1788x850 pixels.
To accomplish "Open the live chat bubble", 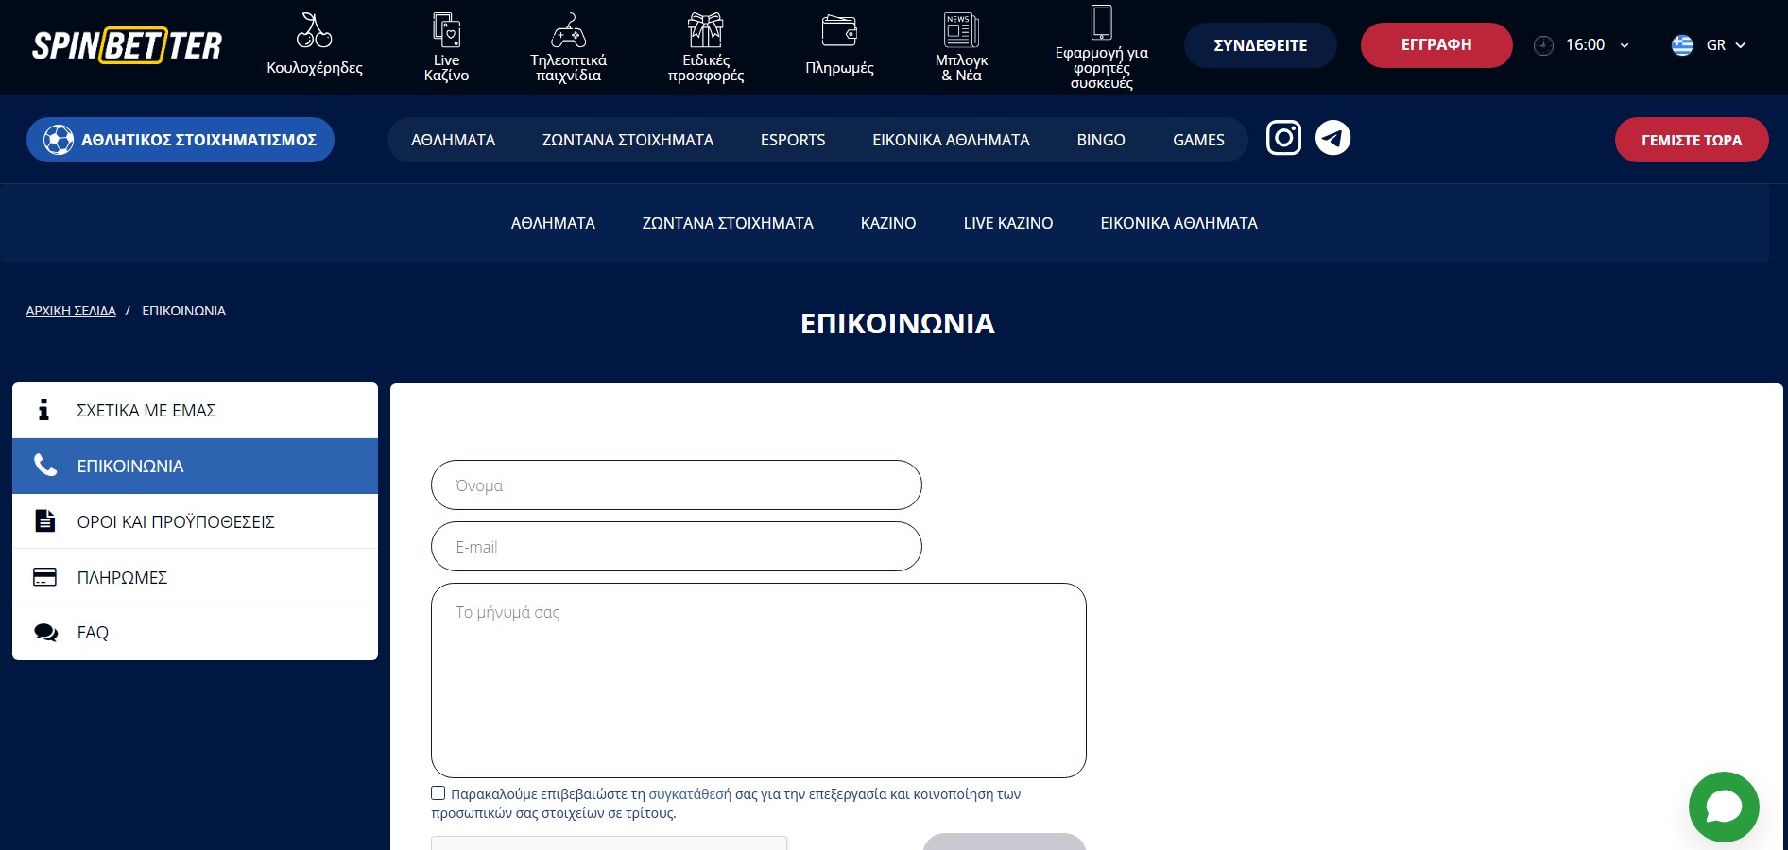I will (x=1723, y=807).
